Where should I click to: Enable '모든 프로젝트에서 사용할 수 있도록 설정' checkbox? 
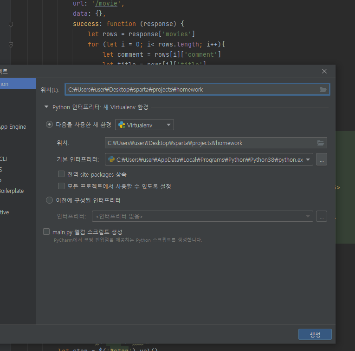point(61,186)
